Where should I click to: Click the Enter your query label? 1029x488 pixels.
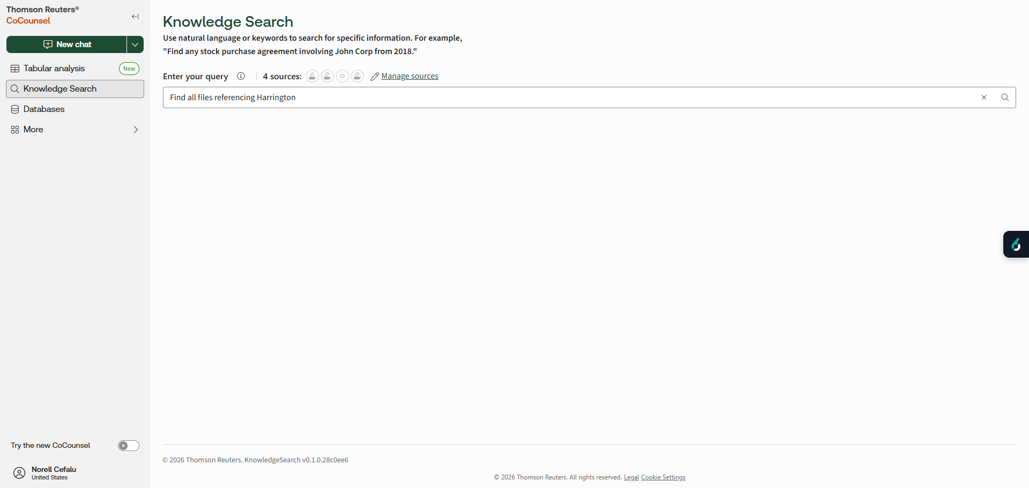(196, 76)
